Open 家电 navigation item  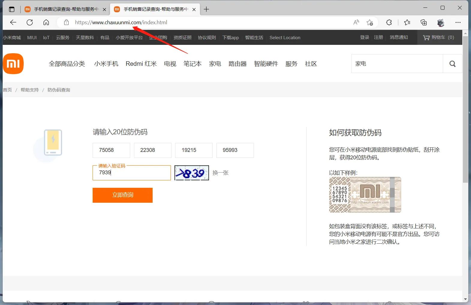tap(215, 64)
